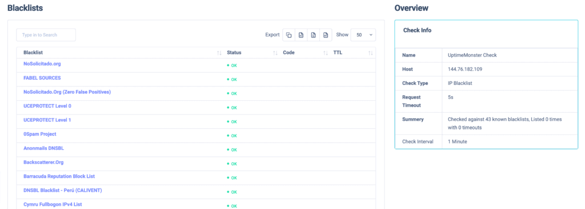Open the NoSolicitado.org blacklist link
The height and width of the screenshot is (209, 585).
(x=42, y=64)
